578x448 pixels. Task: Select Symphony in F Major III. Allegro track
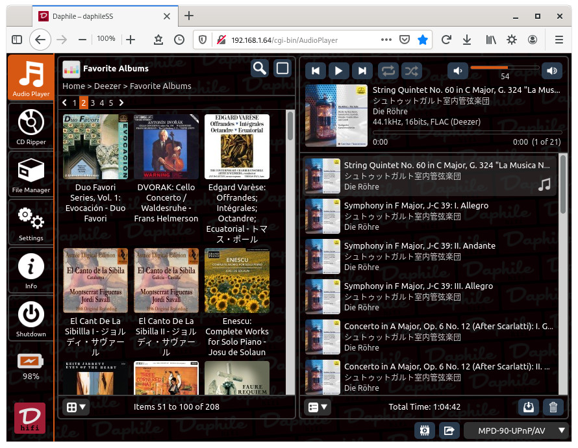(429, 296)
